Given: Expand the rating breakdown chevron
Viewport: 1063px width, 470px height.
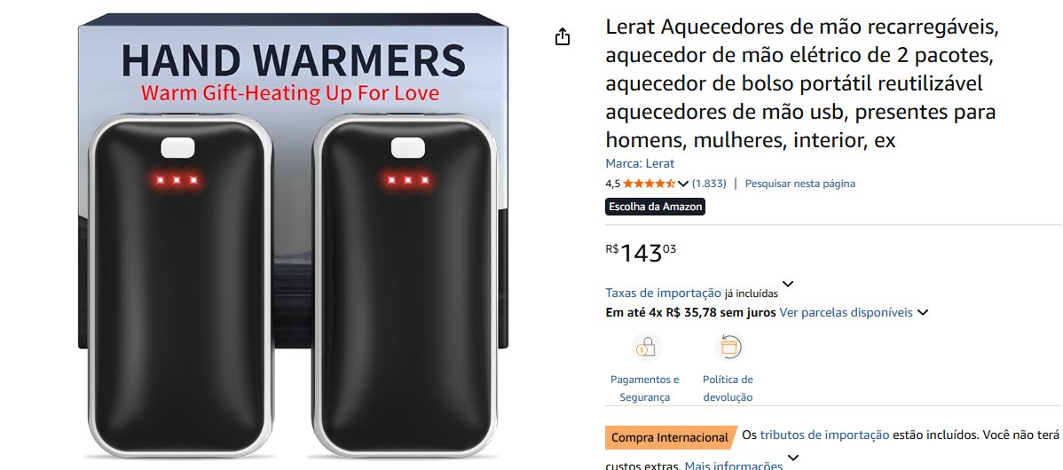Looking at the screenshot, I should point(682,184).
